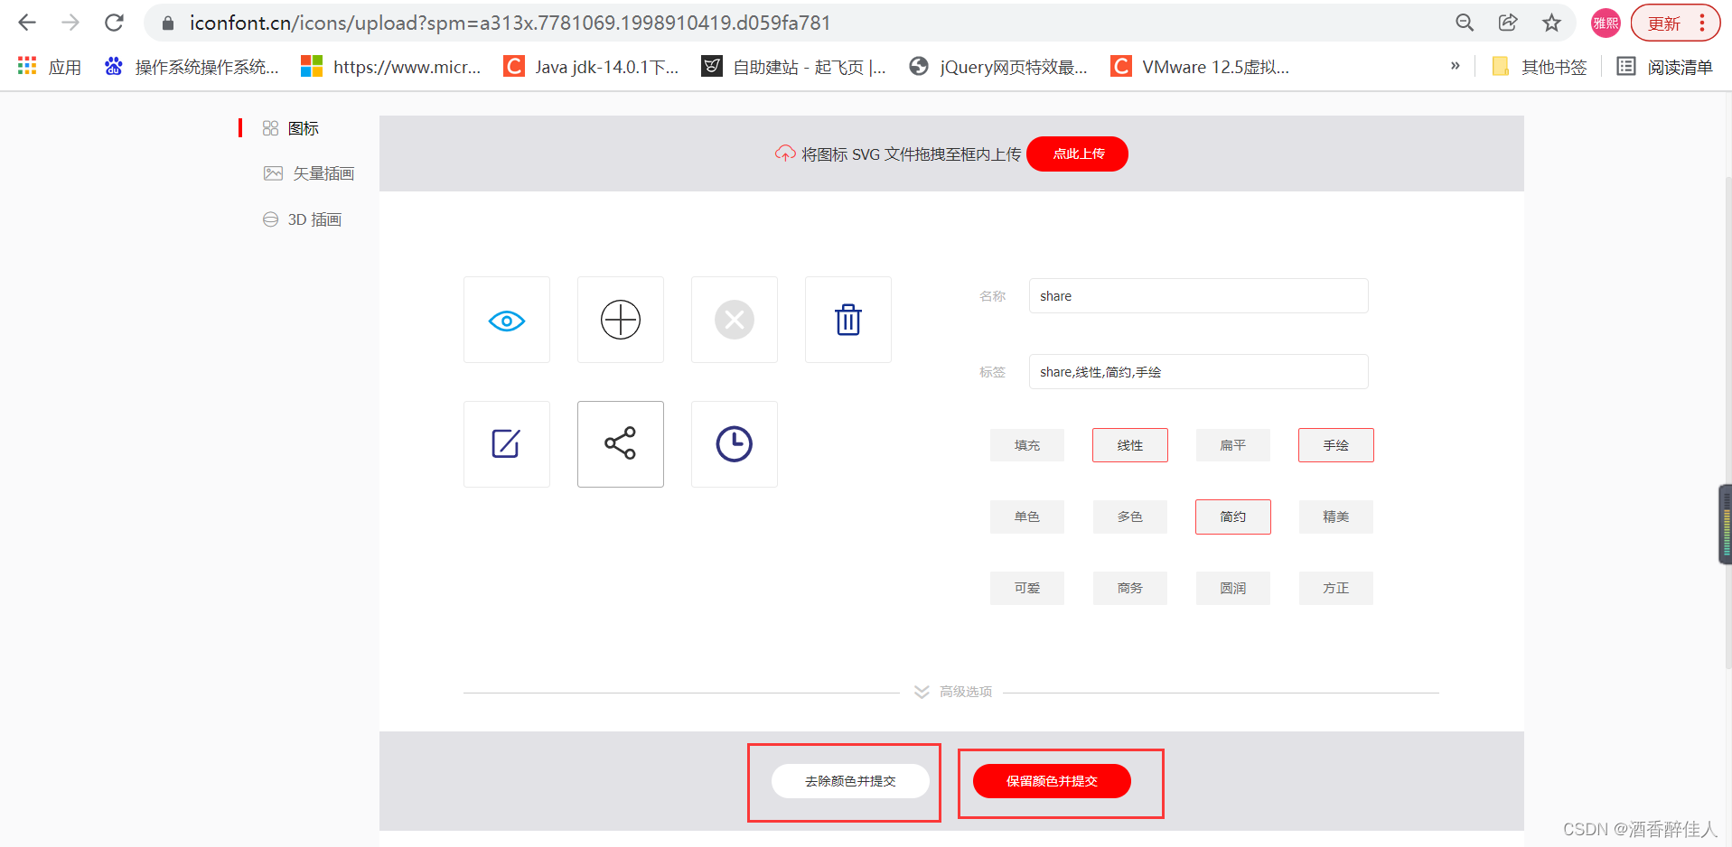Click the address bar URL
The image size is (1732, 847).
[x=510, y=23]
